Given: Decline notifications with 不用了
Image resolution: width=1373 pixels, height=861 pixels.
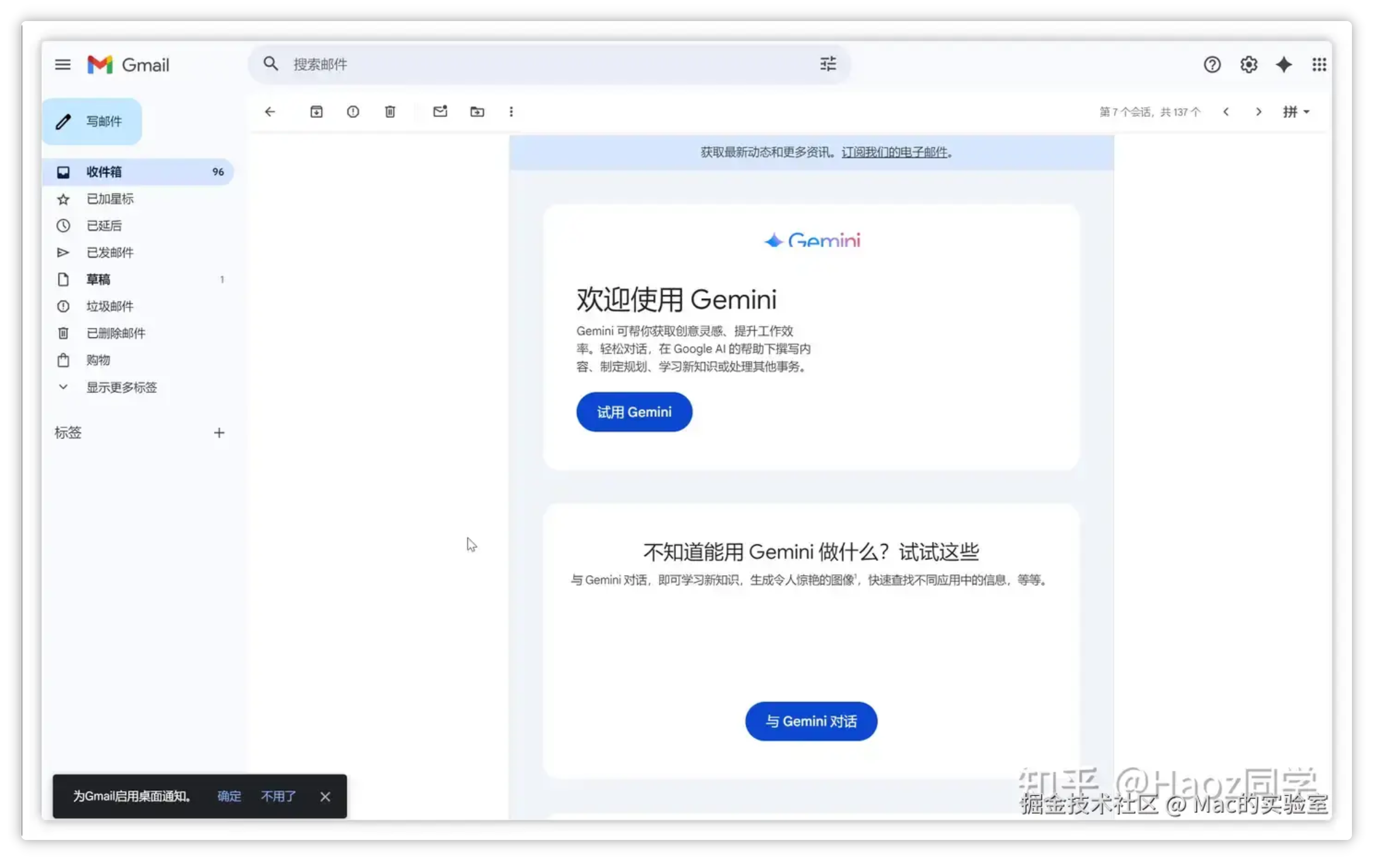Looking at the screenshot, I should pos(278,797).
